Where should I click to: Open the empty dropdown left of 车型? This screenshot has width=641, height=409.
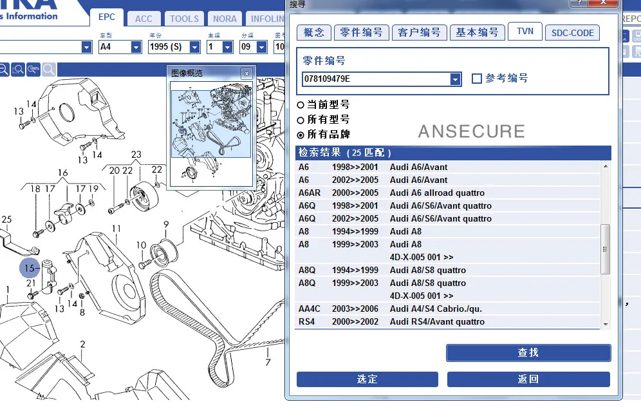86,47
